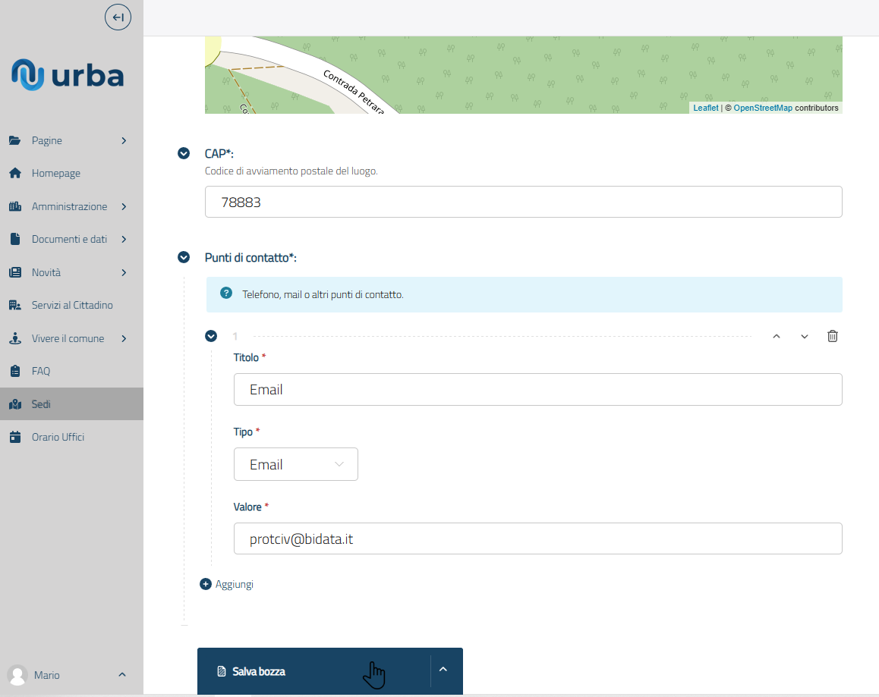Click the help icon in info banner

(x=225, y=294)
